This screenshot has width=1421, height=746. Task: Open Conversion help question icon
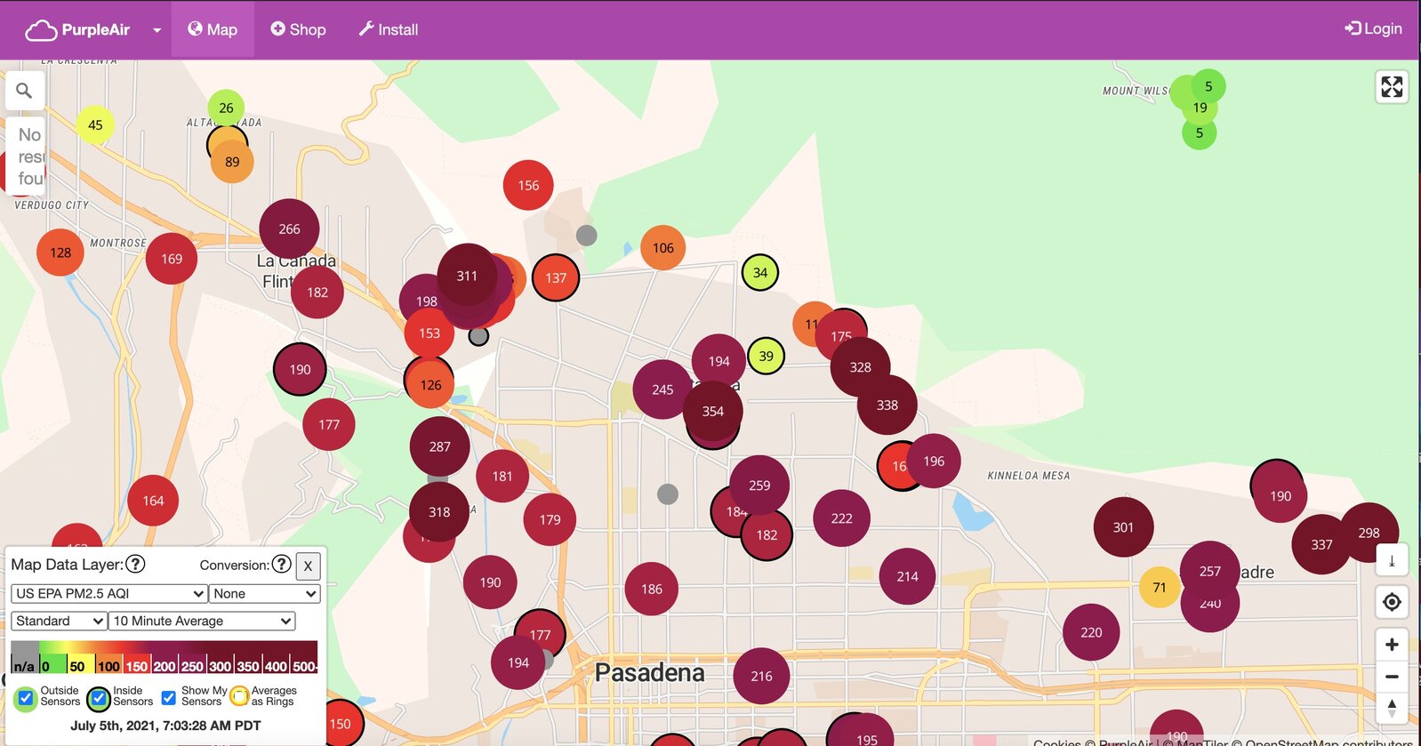point(281,564)
